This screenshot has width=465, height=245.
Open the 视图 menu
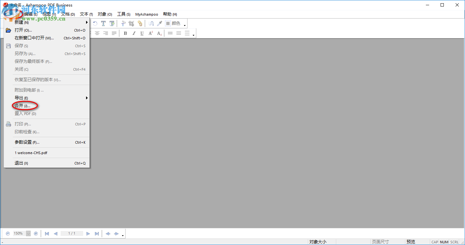click(49, 14)
